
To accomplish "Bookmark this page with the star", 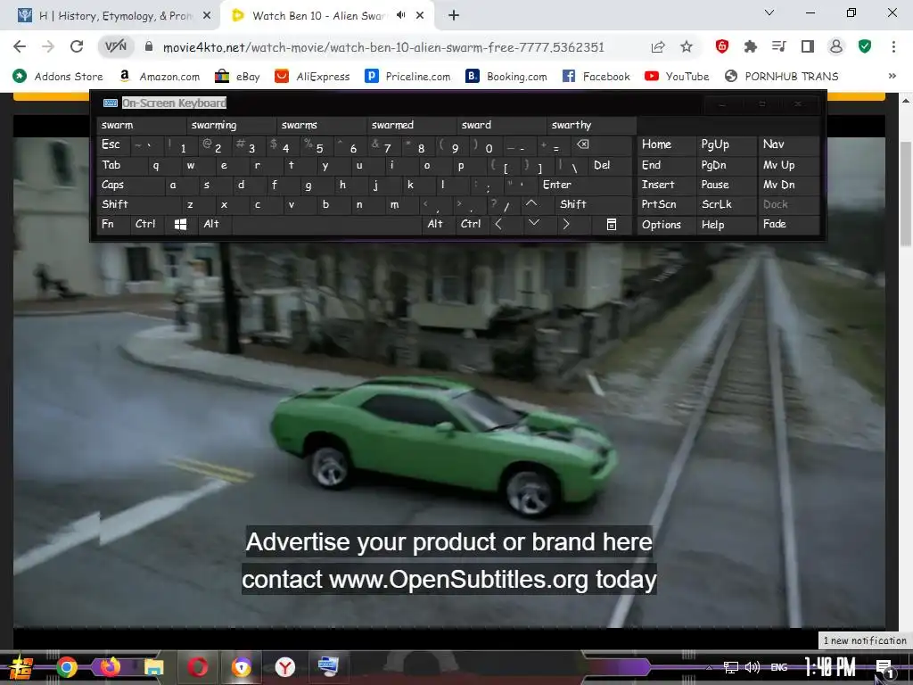I will click(x=687, y=46).
